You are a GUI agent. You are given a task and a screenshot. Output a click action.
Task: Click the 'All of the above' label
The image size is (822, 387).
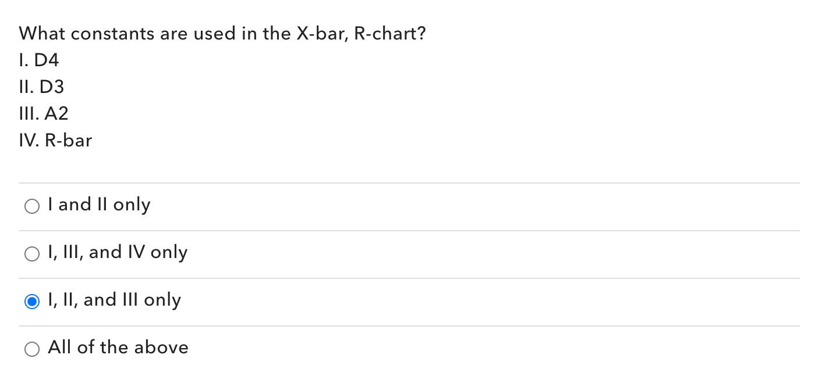pyautogui.click(x=118, y=347)
